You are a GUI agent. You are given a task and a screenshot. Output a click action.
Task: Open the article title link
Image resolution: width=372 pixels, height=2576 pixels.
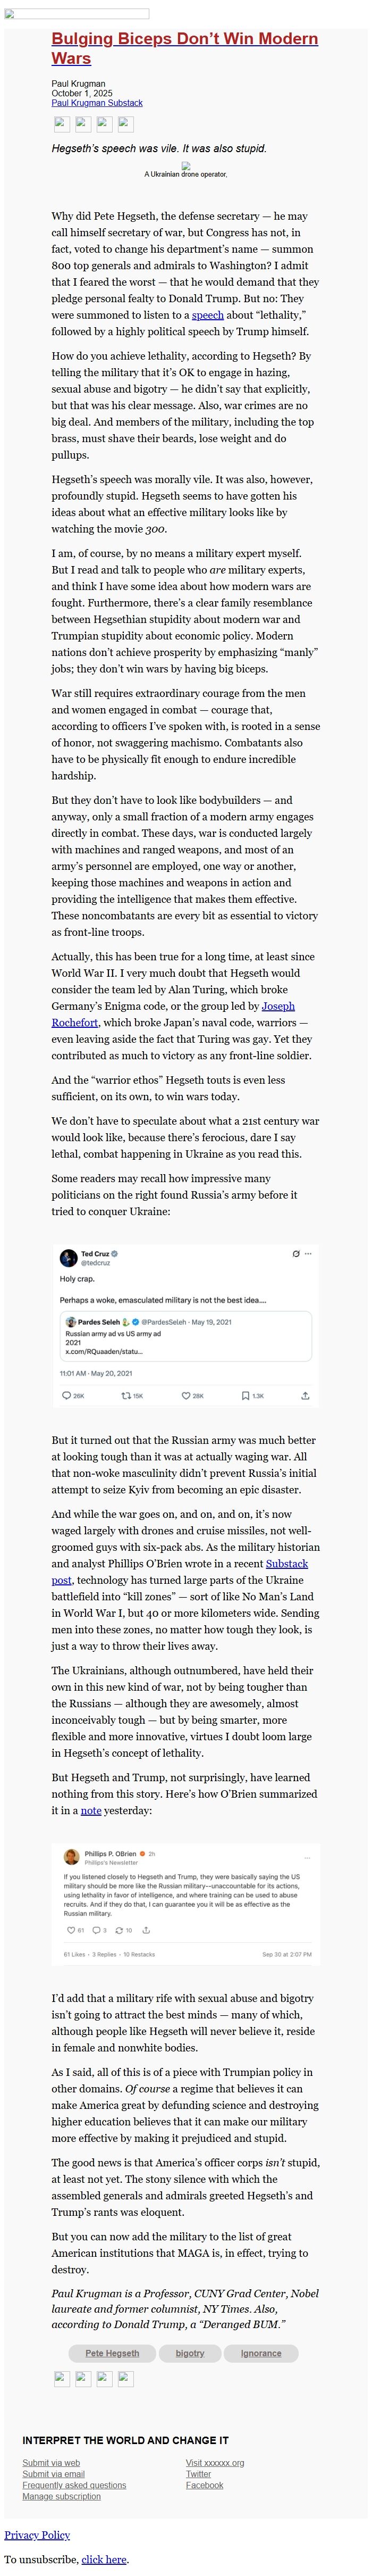pyautogui.click(x=184, y=48)
